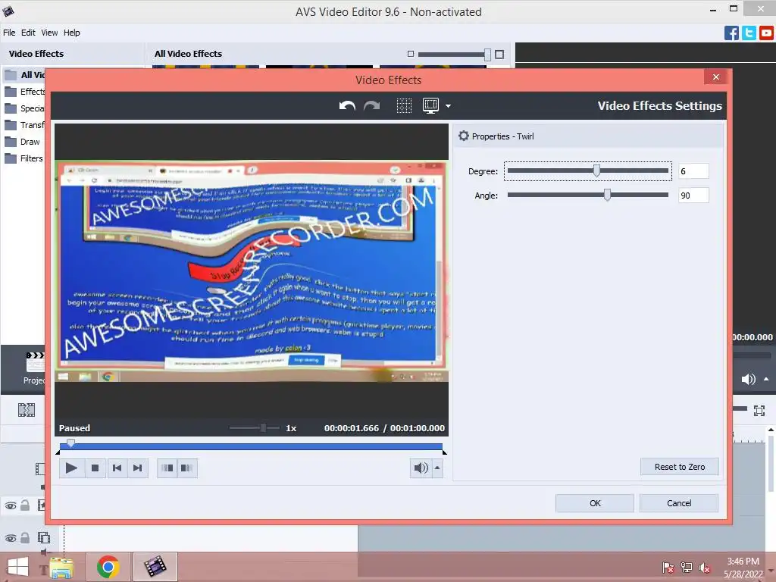Expand the dialog volume level arrow
Viewport: 776px width, 582px height.
coord(437,468)
